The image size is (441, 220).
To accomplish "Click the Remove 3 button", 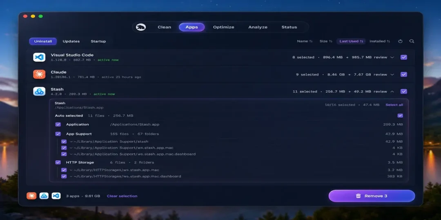I will tap(372, 196).
